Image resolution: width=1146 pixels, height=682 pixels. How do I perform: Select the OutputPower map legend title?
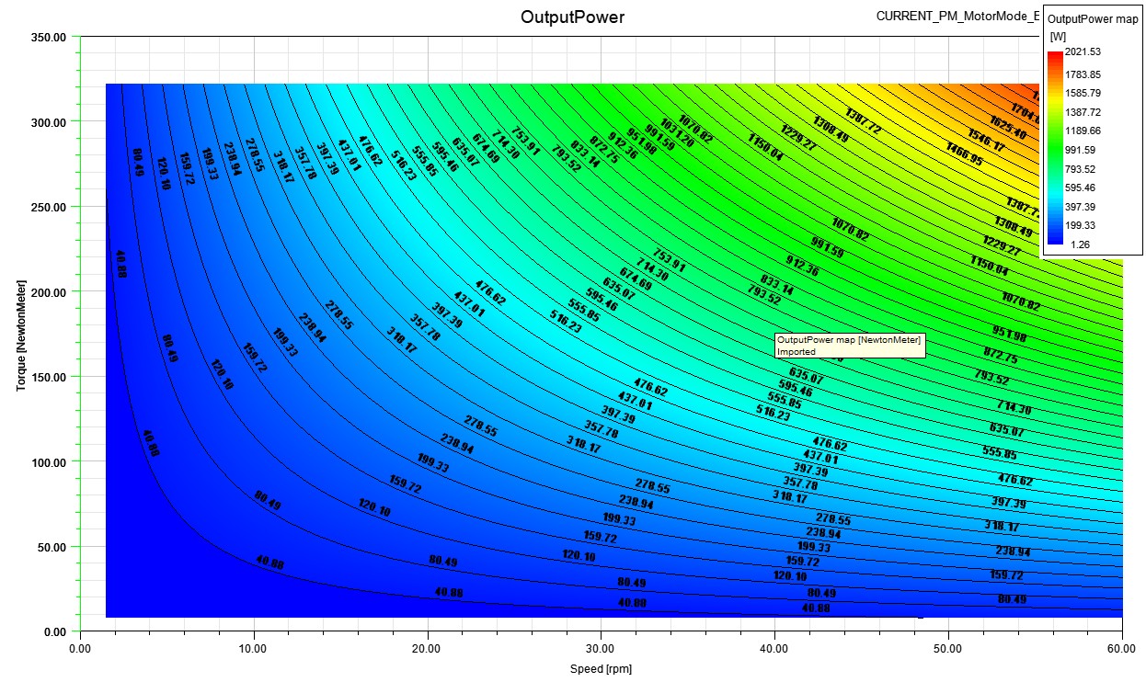coord(1093,18)
